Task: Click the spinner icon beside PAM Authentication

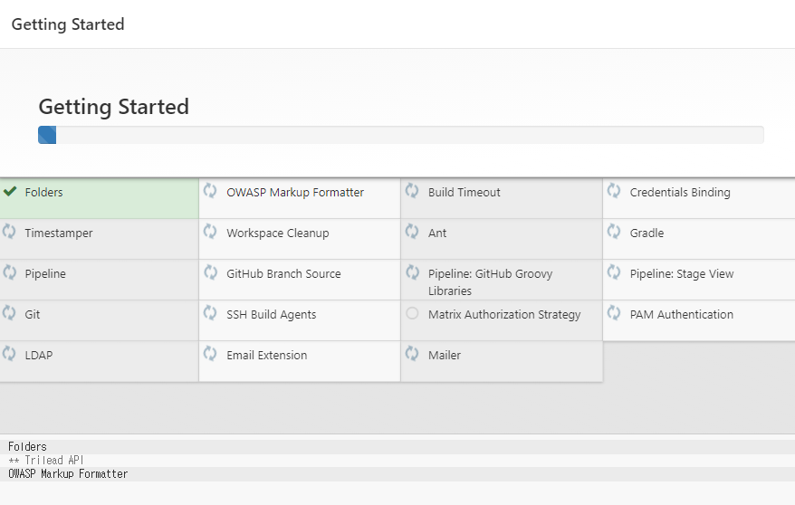Action: 614,313
